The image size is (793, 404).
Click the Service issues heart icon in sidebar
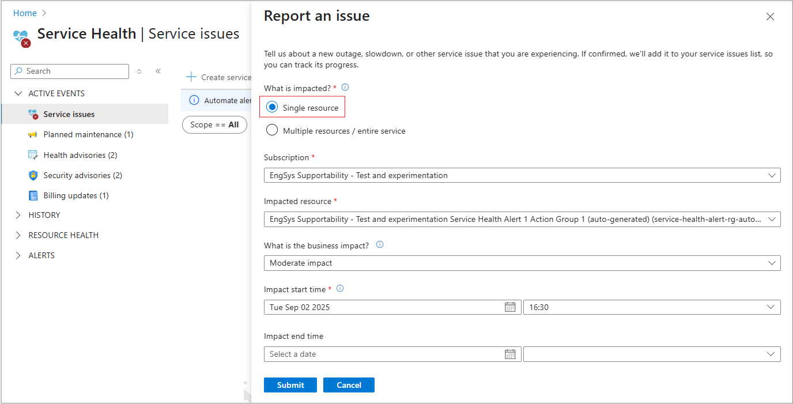click(x=33, y=114)
